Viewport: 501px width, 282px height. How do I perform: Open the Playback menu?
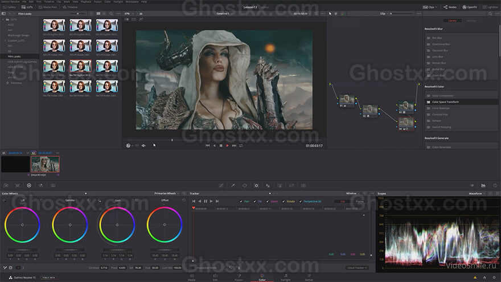pyautogui.click(x=86, y=2)
